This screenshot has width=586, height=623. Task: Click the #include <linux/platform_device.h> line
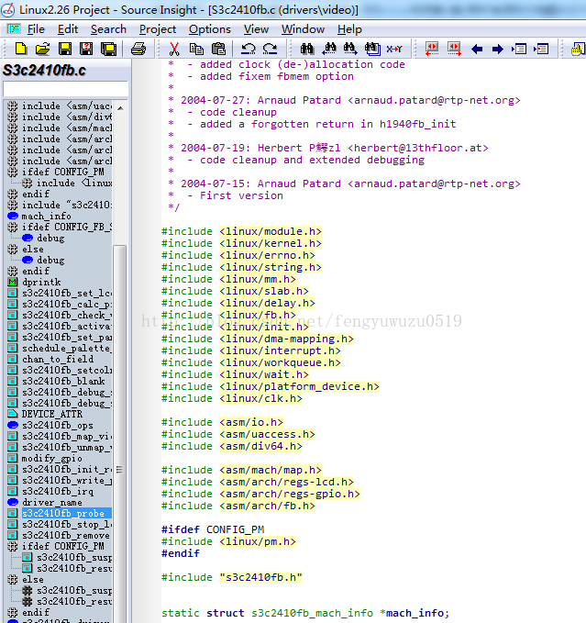271,386
